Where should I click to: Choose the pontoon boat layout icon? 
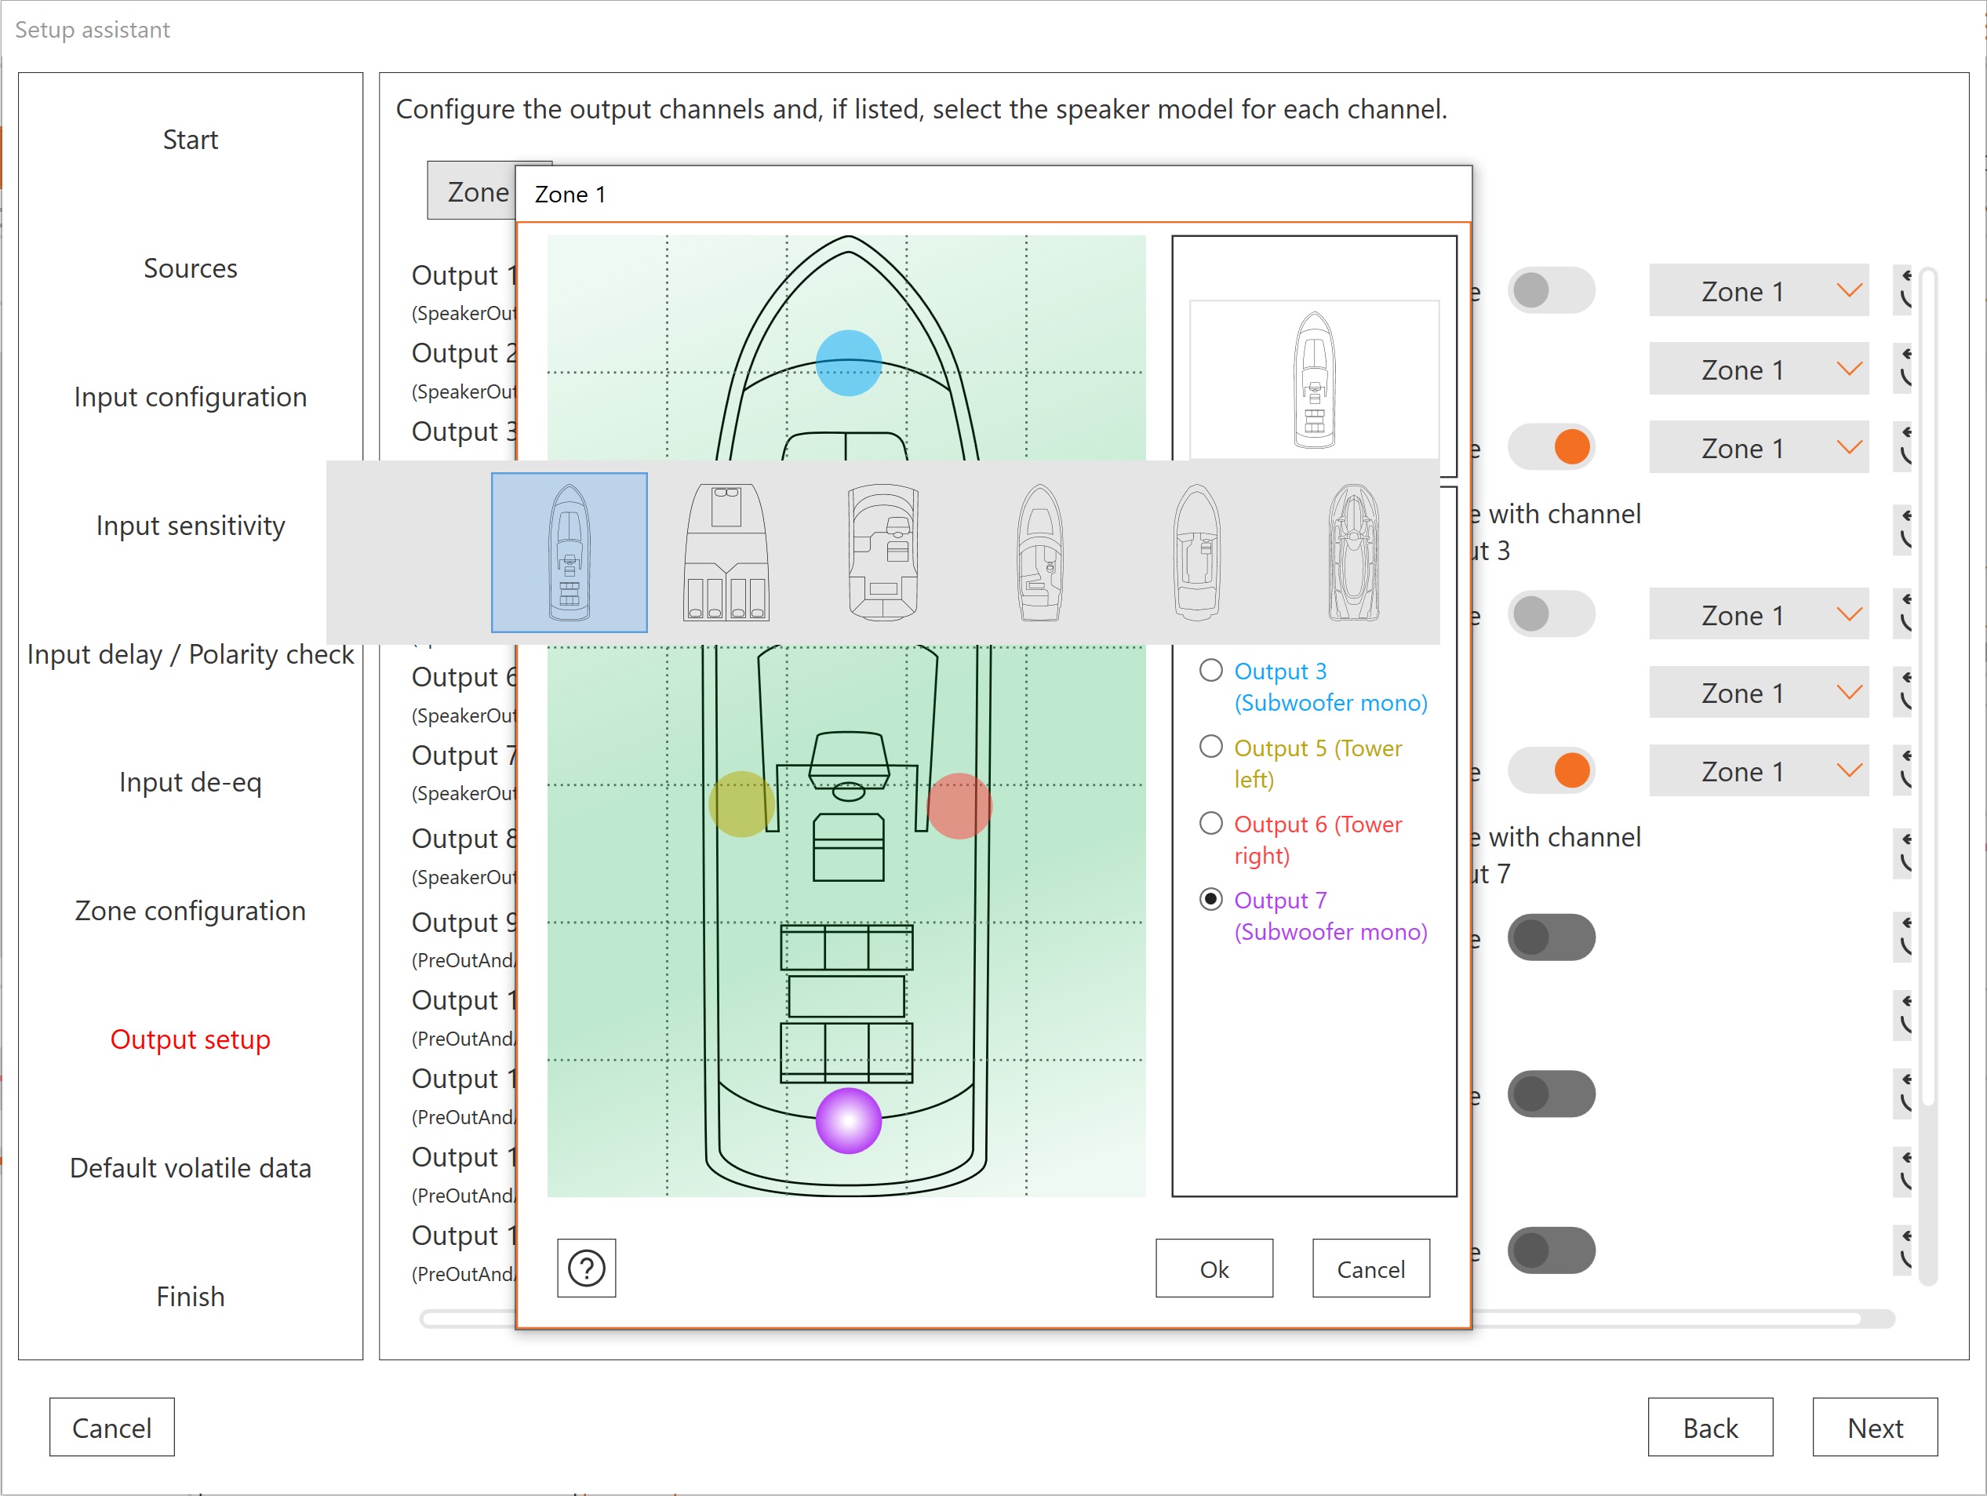pyautogui.click(x=726, y=551)
